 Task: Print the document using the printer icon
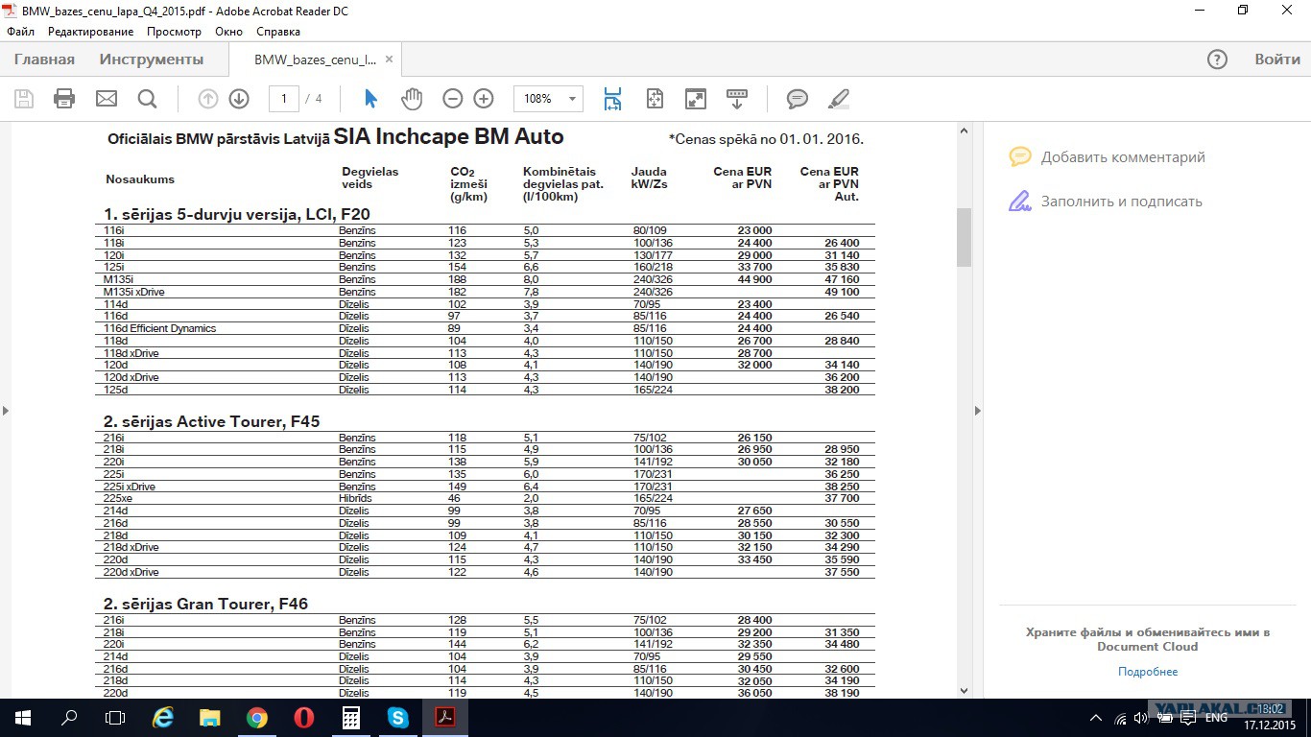point(64,98)
